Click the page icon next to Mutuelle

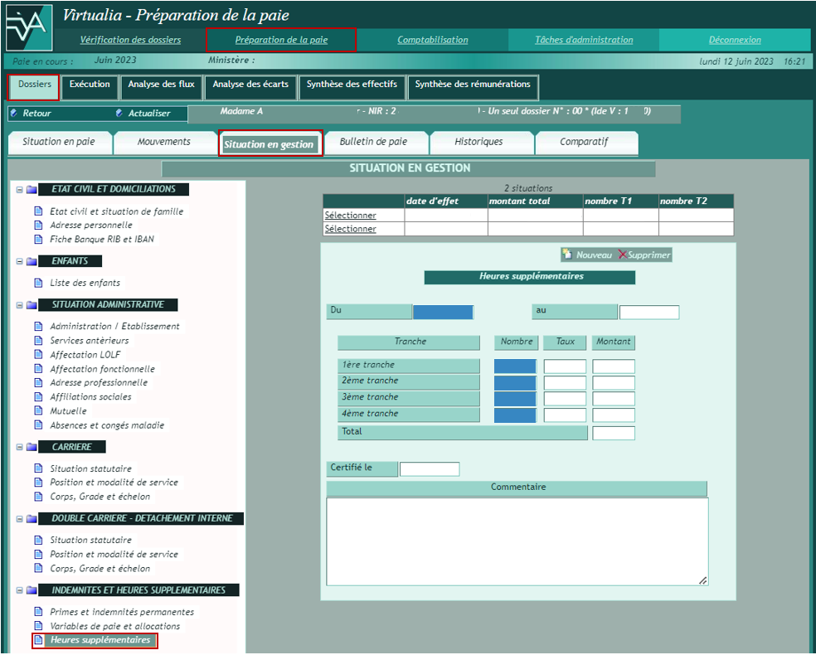pyautogui.click(x=38, y=410)
